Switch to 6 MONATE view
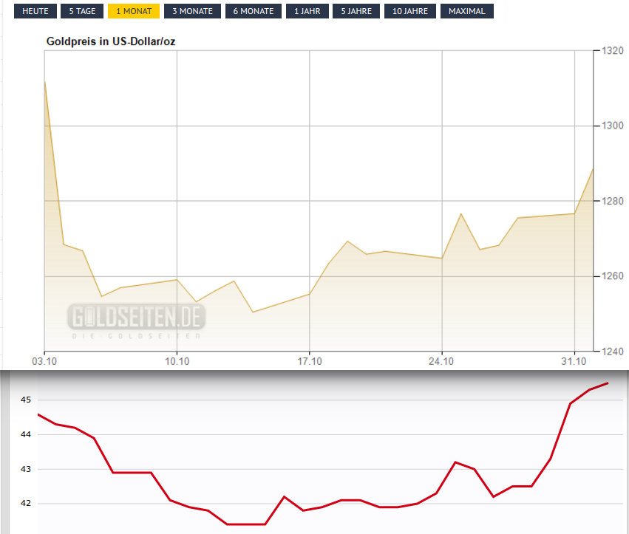This screenshot has width=629, height=534. 254,11
